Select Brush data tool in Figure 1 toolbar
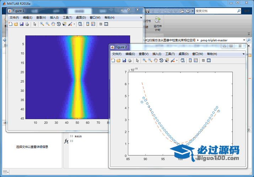The image size is (254, 177). pyautogui.click(x=70, y=24)
